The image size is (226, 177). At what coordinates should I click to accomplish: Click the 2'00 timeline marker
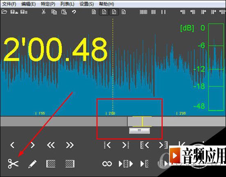(111, 113)
